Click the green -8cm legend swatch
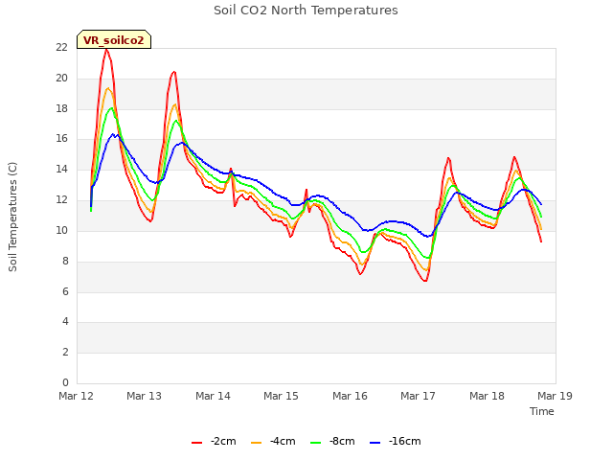613x460 pixels. pos(315,443)
